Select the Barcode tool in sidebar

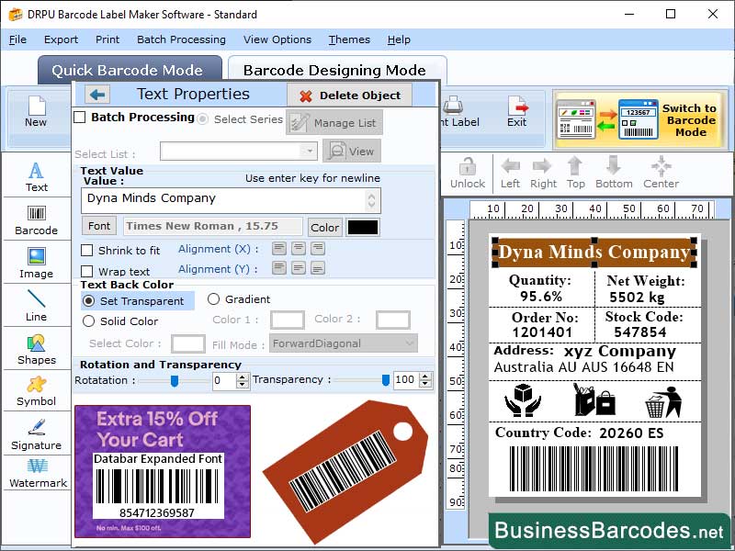coord(36,220)
